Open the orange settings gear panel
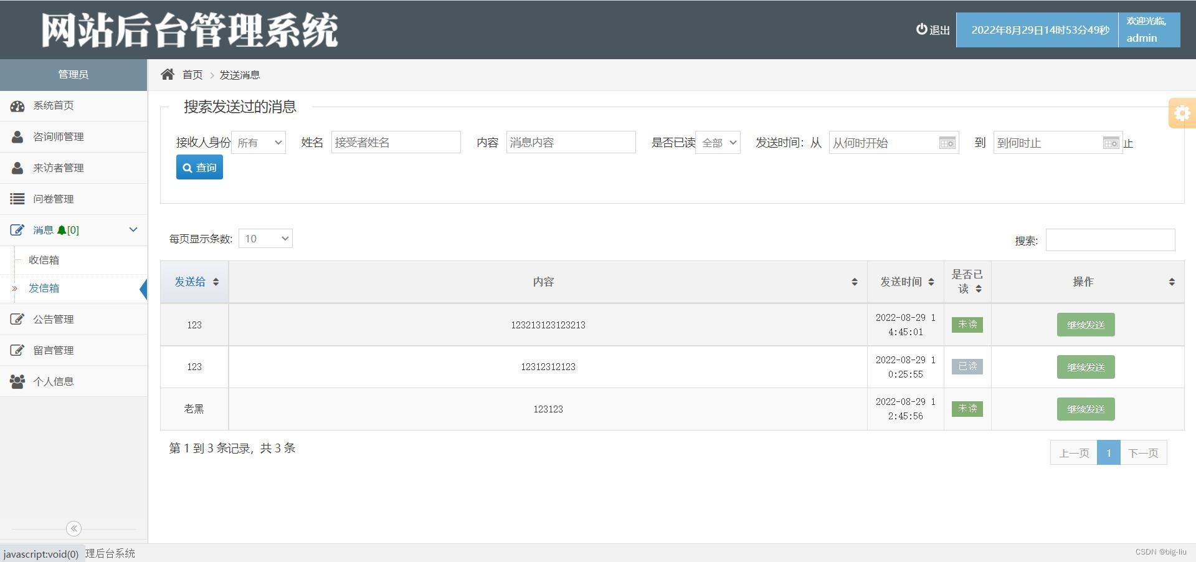1196x562 pixels. click(1182, 113)
